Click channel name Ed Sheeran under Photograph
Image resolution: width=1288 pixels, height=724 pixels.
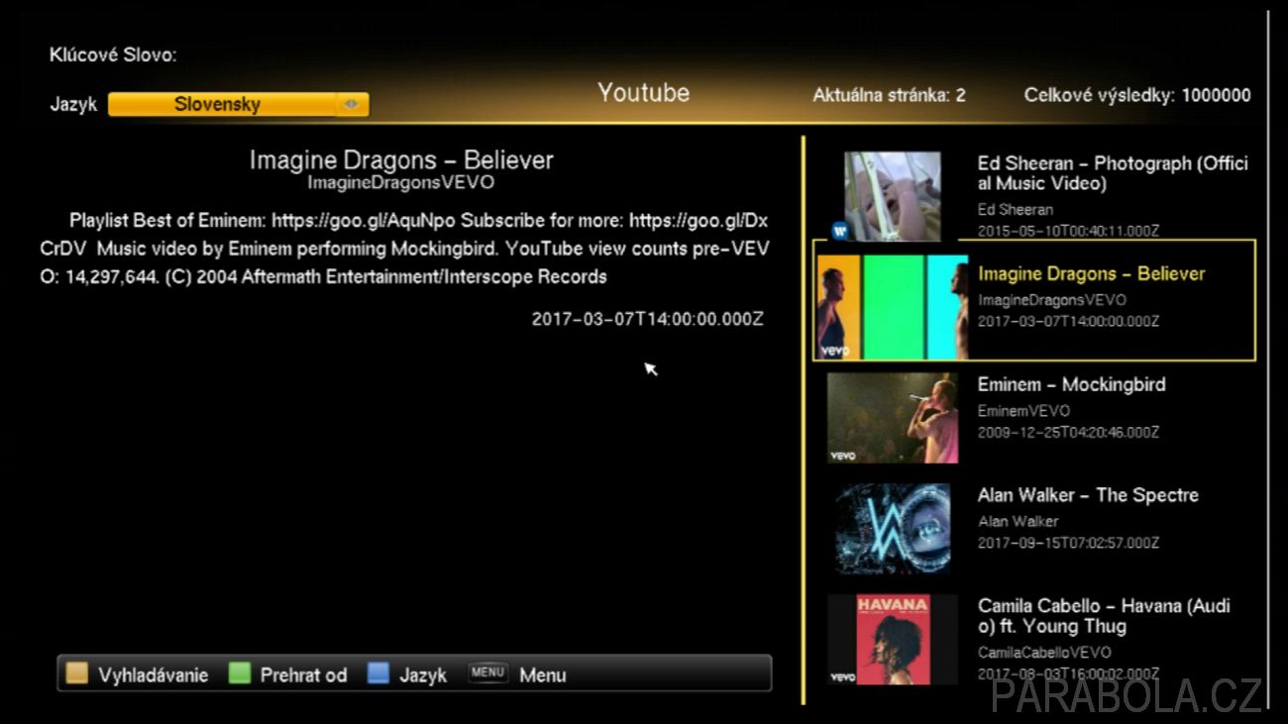click(x=1016, y=210)
